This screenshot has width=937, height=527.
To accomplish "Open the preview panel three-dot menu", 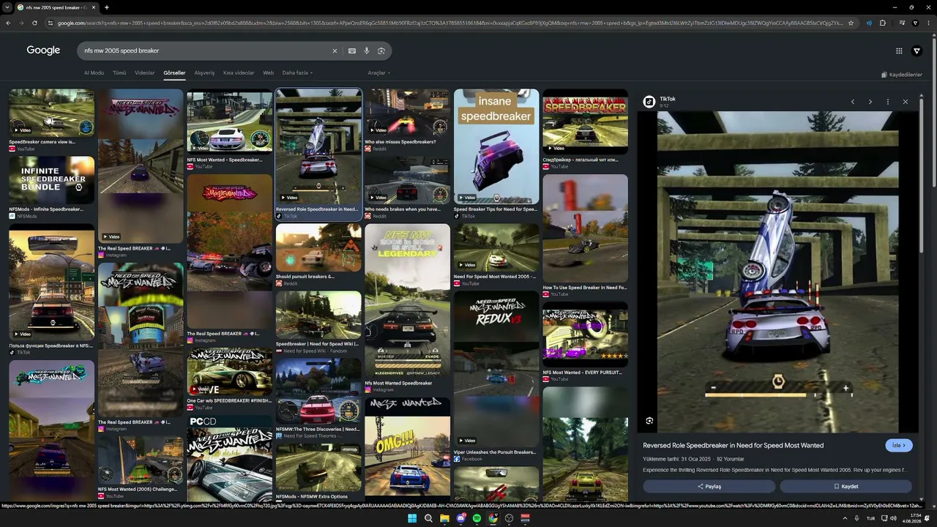I will [888, 102].
